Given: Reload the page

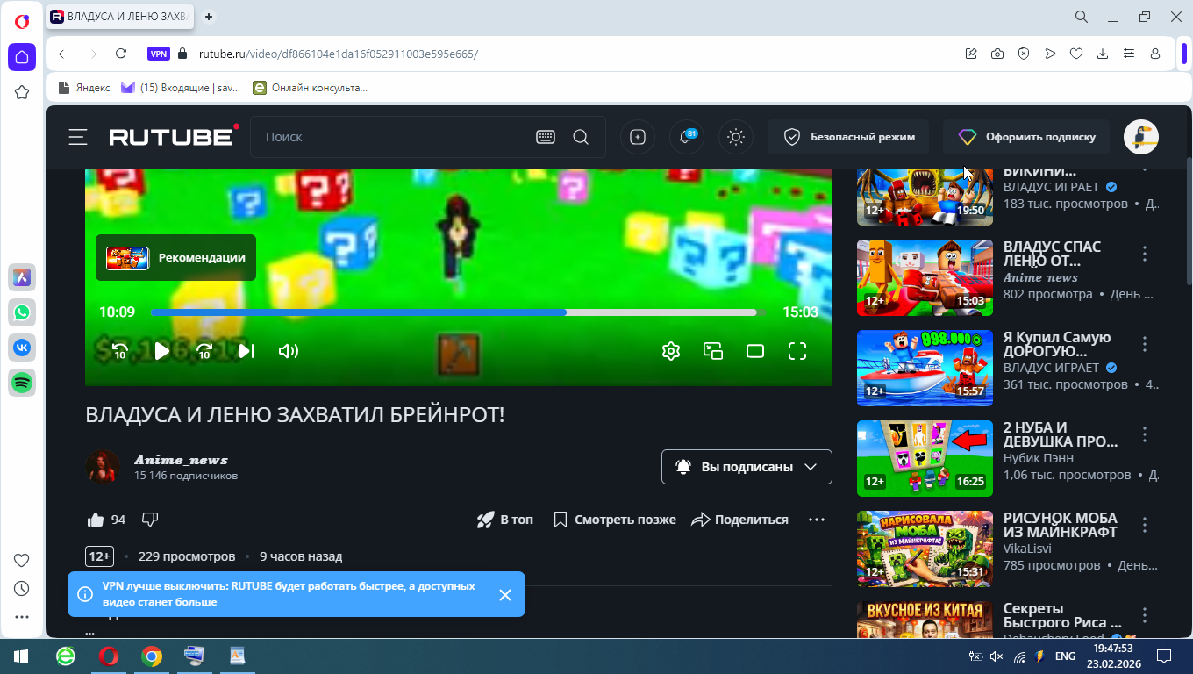Looking at the screenshot, I should [121, 54].
